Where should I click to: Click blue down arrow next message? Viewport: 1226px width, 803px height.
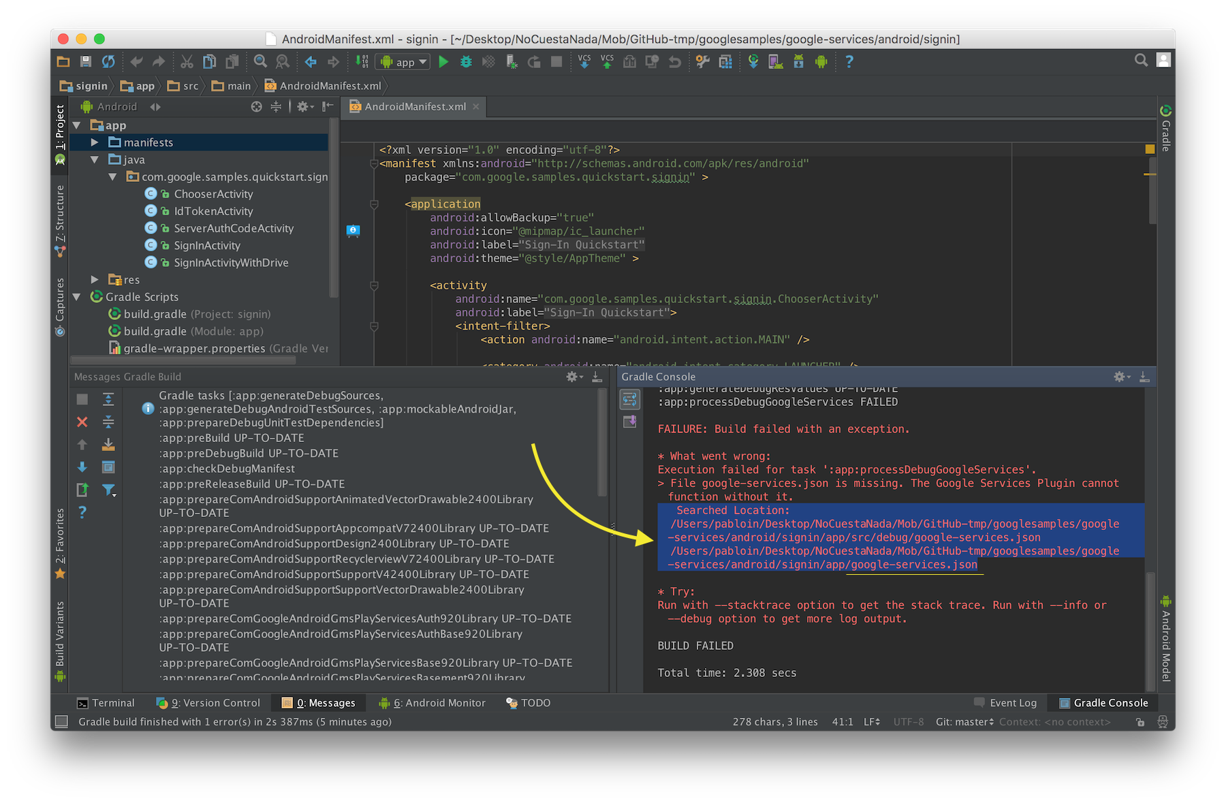click(82, 467)
